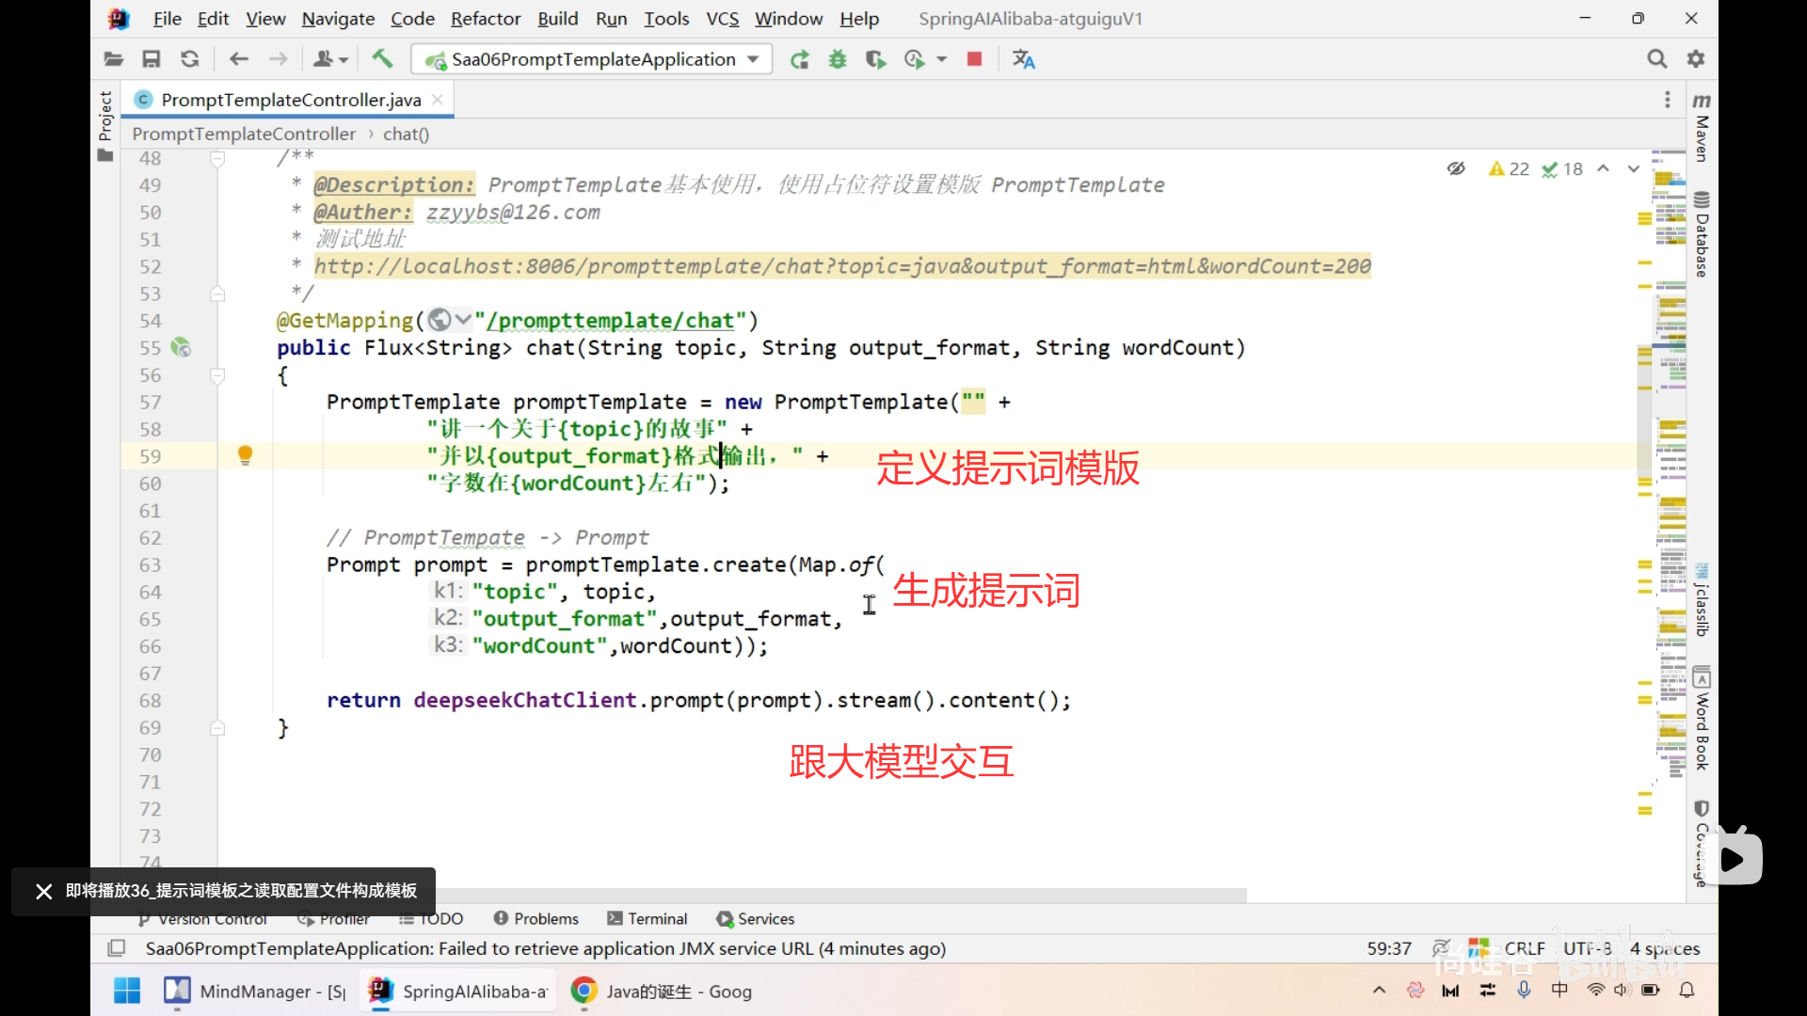Open the Refactor menu

485,19
